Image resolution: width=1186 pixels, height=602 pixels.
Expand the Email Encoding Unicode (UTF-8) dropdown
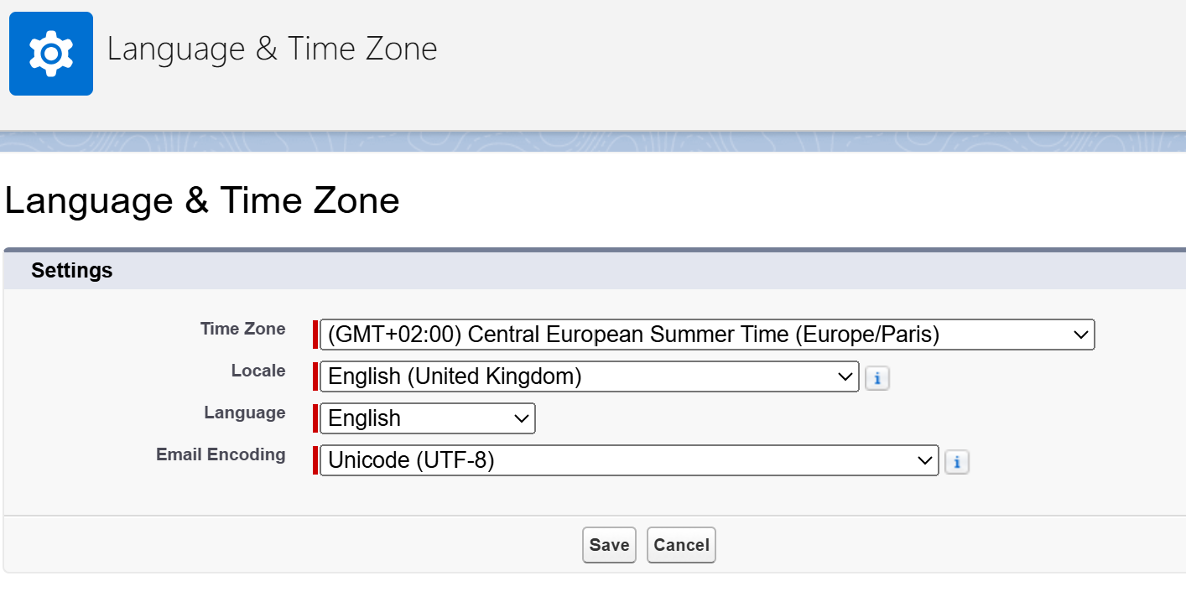(x=629, y=460)
